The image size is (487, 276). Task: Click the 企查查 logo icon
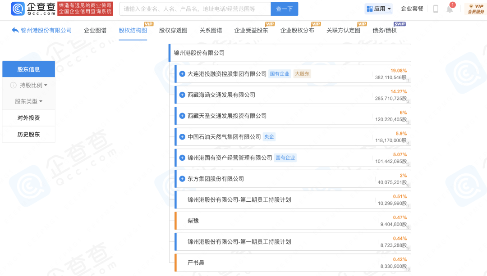click(x=18, y=9)
